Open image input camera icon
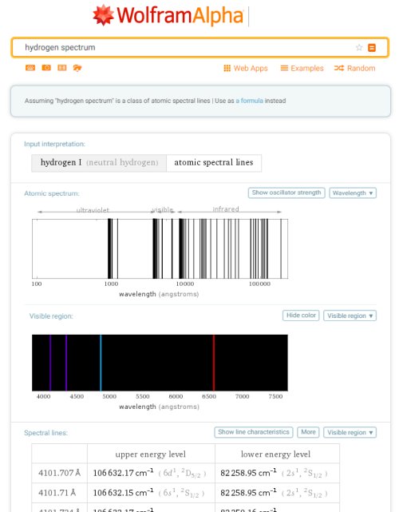Image resolution: width=399 pixels, height=512 pixels. [x=46, y=68]
